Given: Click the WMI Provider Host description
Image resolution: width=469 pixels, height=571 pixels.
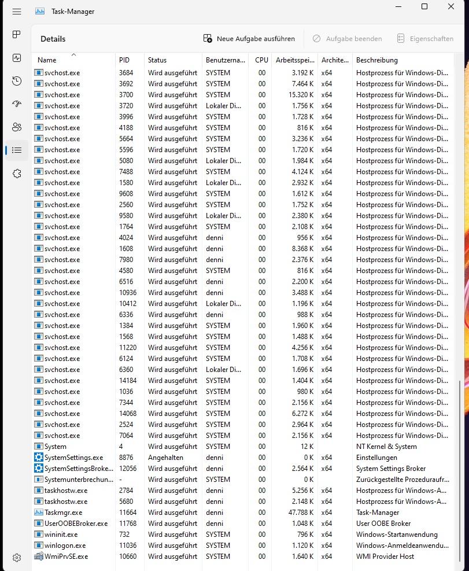Looking at the screenshot, I should tap(385, 557).
